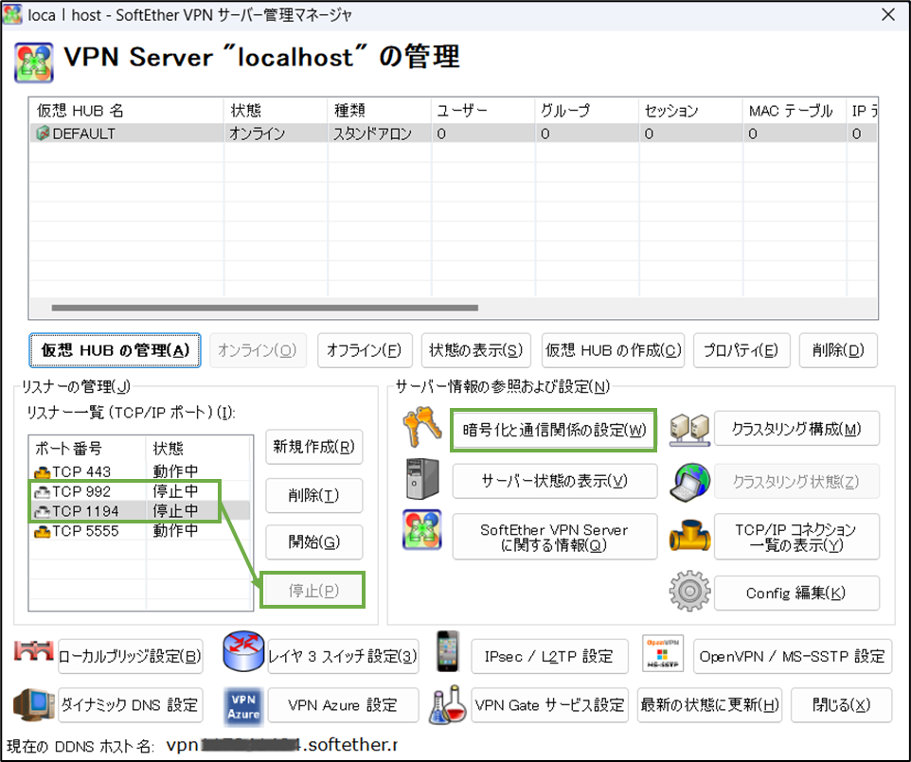Screen dimensions: 911x762
Task: Click listener 開始(G) button
Action: click(x=314, y=541)
